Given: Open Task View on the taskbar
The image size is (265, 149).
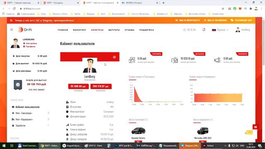Looking at the screenshot, I should tap(12, 146).
